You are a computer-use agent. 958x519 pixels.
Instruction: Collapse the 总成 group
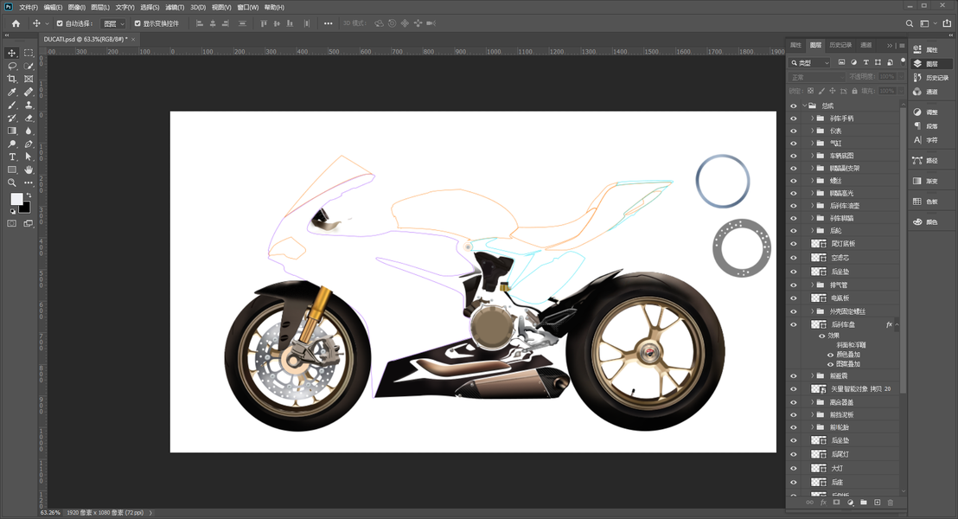click(805, 106)
